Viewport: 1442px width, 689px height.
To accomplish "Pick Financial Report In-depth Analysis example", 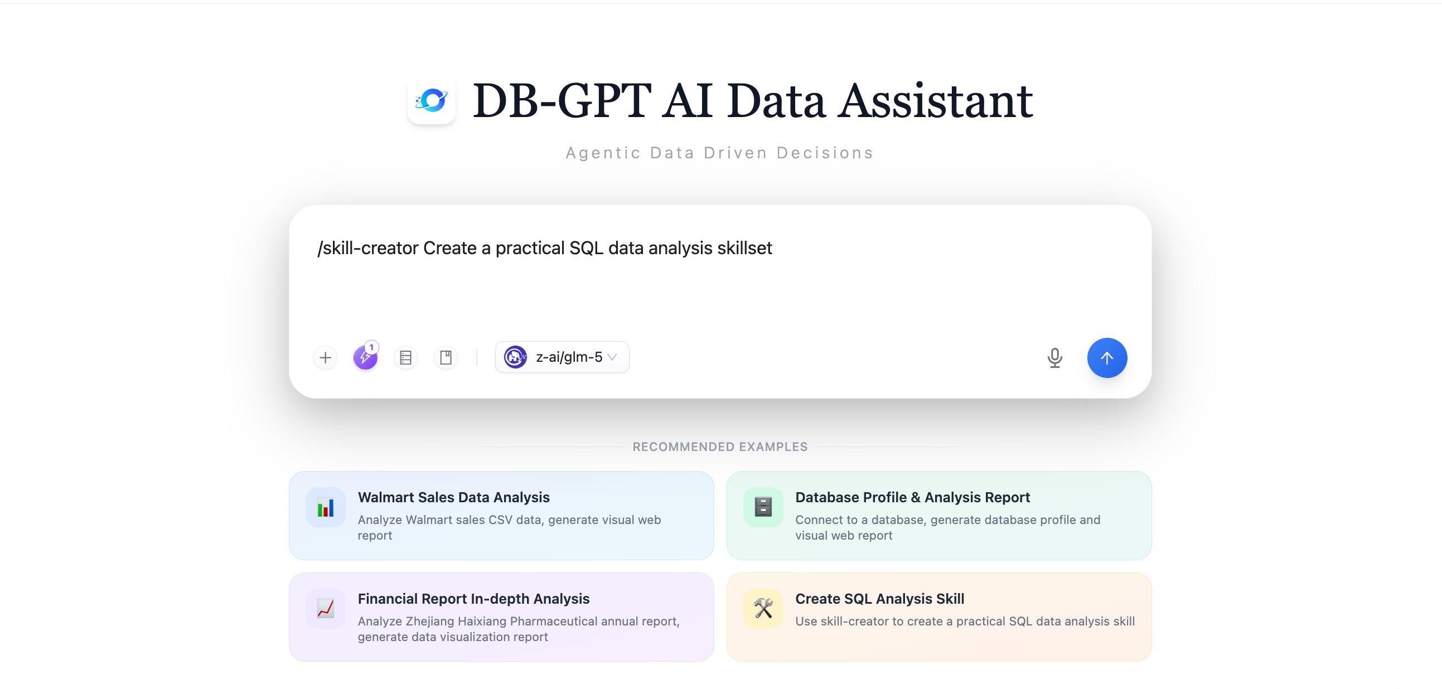I will point(501,617).
